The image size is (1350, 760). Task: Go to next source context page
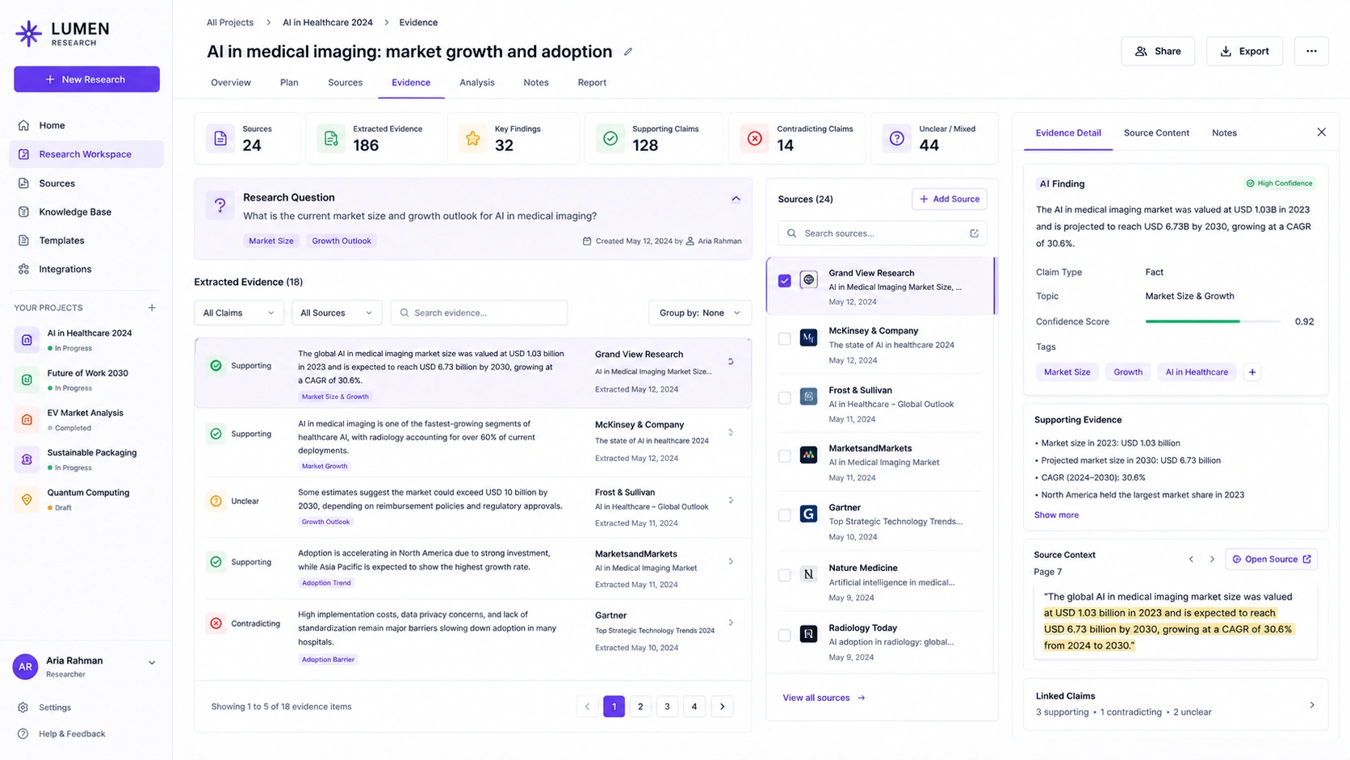tap(1212, 559)
